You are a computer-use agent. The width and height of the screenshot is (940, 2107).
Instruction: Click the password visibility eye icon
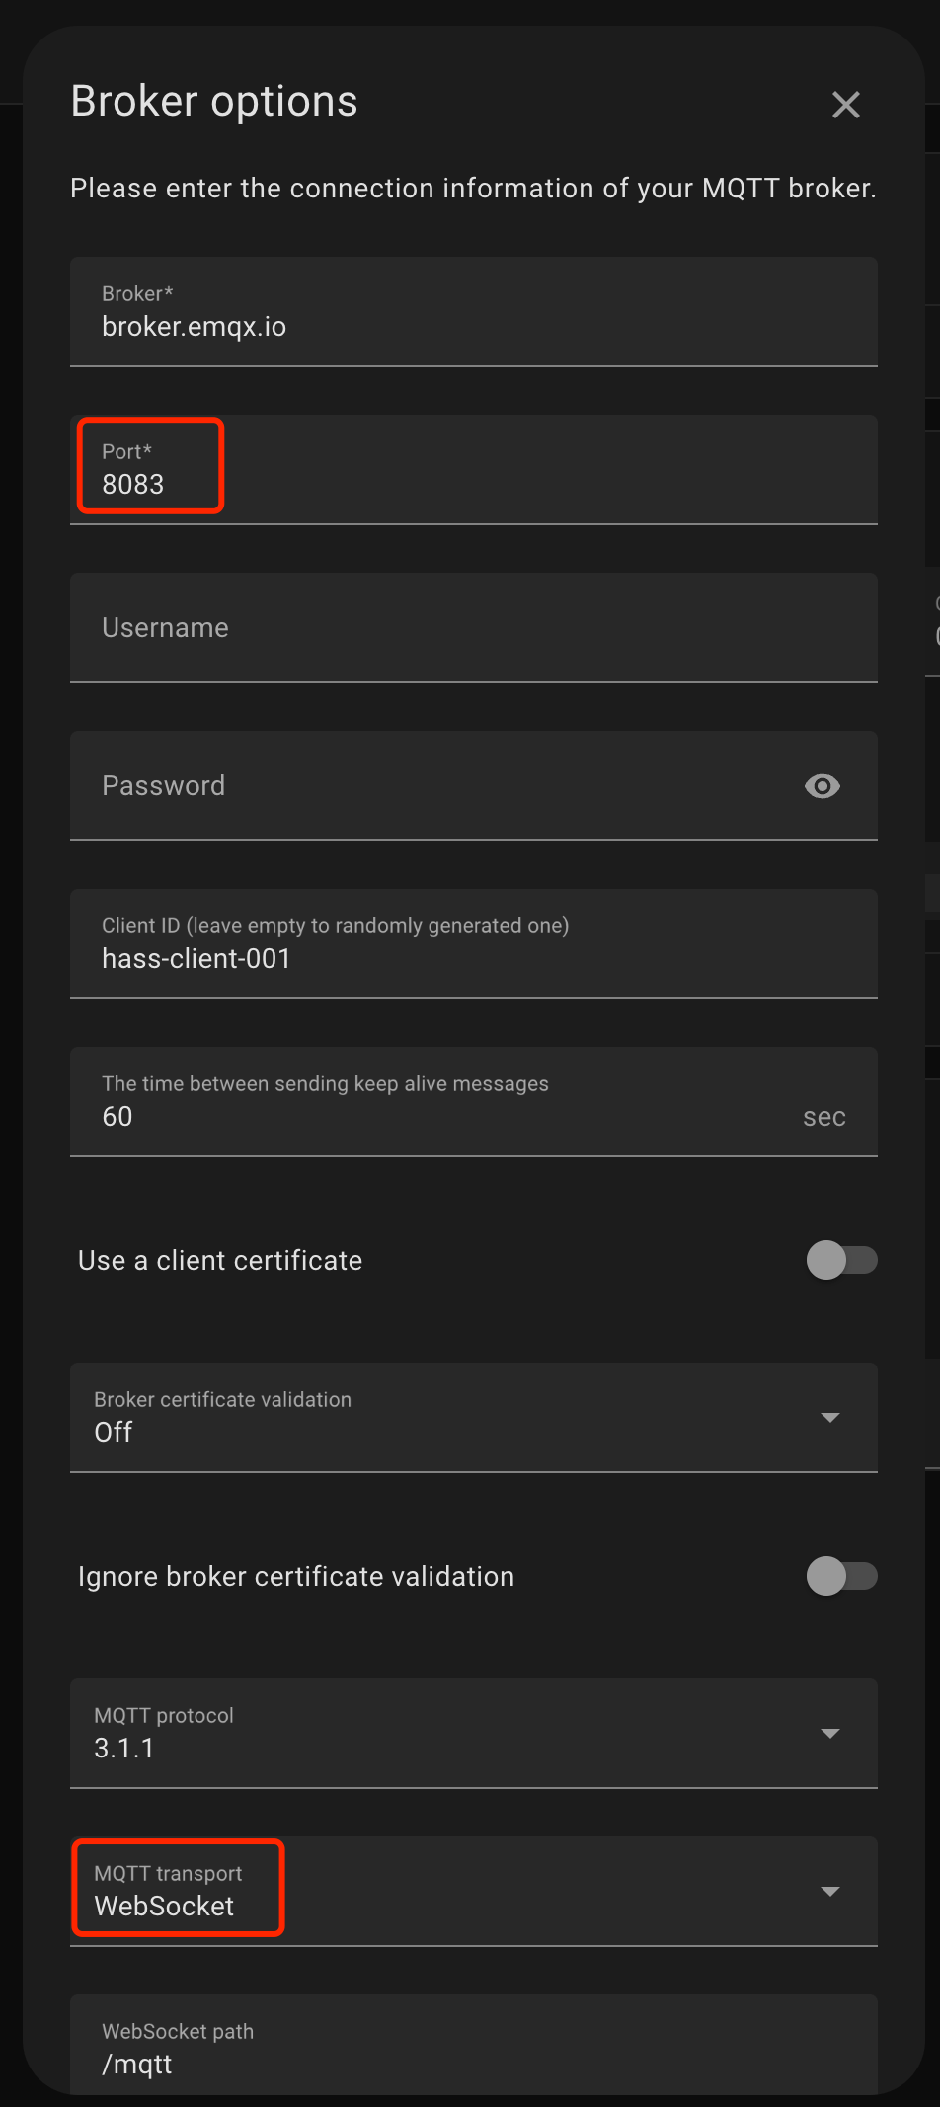(x=822, y=786)
